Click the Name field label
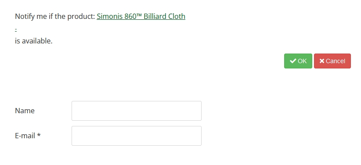361x165 pixels. 25,111
